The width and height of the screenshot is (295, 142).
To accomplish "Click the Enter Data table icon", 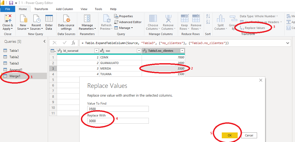I will [x=49, y=19].
